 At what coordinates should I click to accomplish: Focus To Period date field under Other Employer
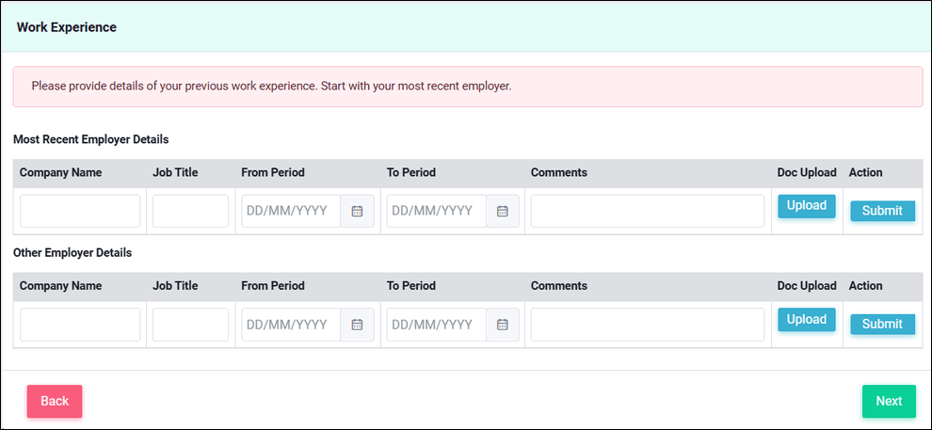click(437, 325)
